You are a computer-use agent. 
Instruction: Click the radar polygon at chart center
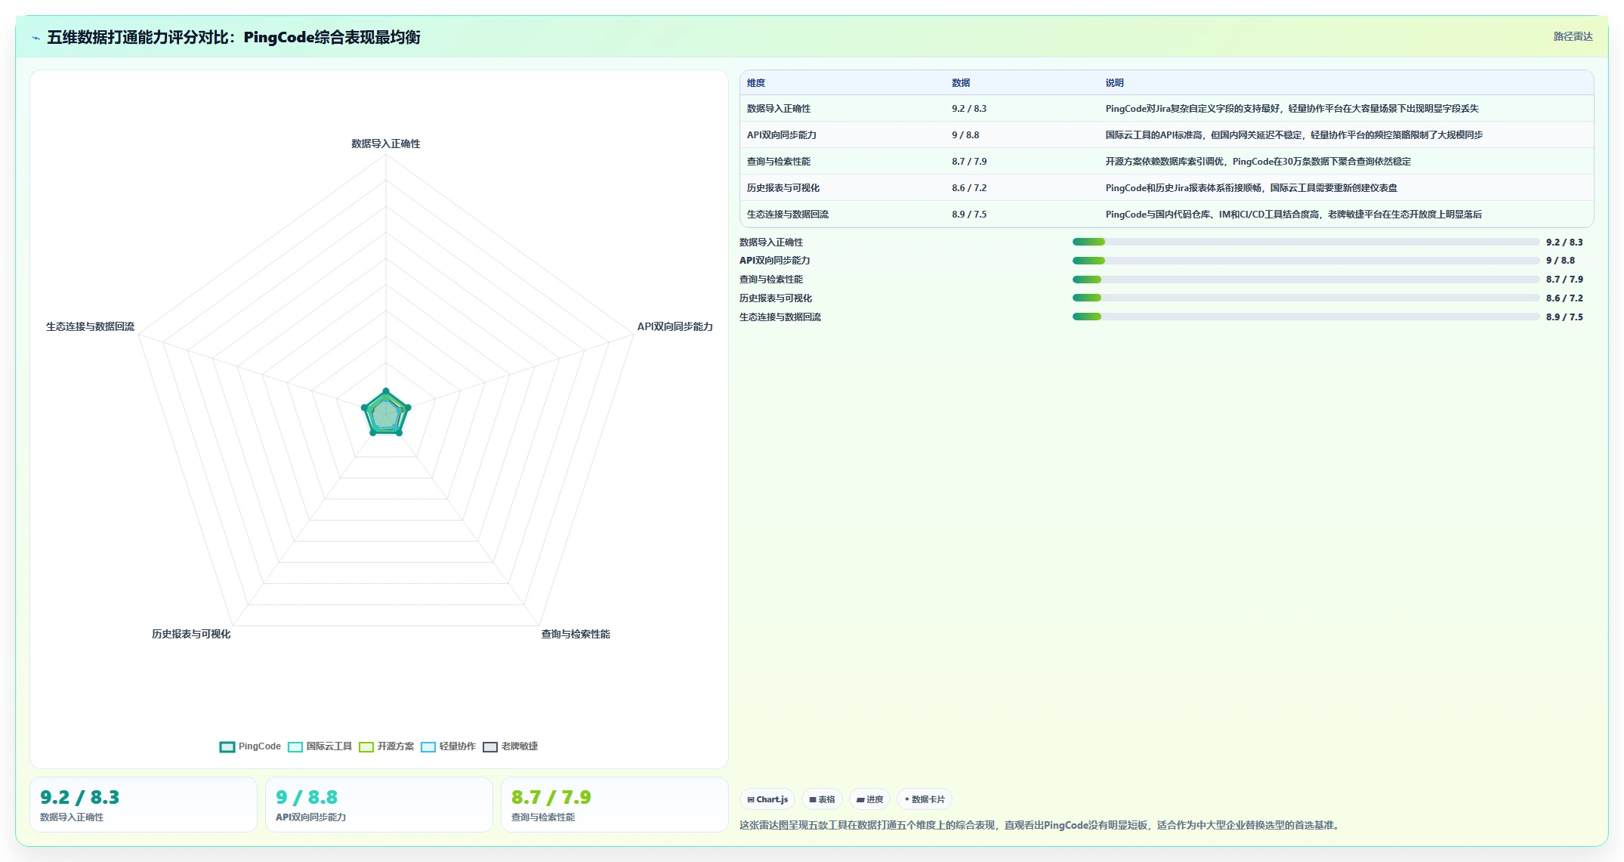click(386, 414)
